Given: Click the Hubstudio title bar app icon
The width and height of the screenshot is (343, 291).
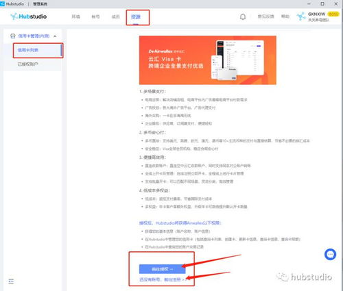Looking at the screenshot, I should (2, 3).
